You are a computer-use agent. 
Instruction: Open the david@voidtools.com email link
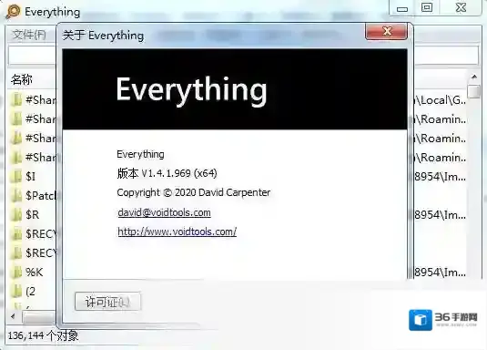click(164, 212)
